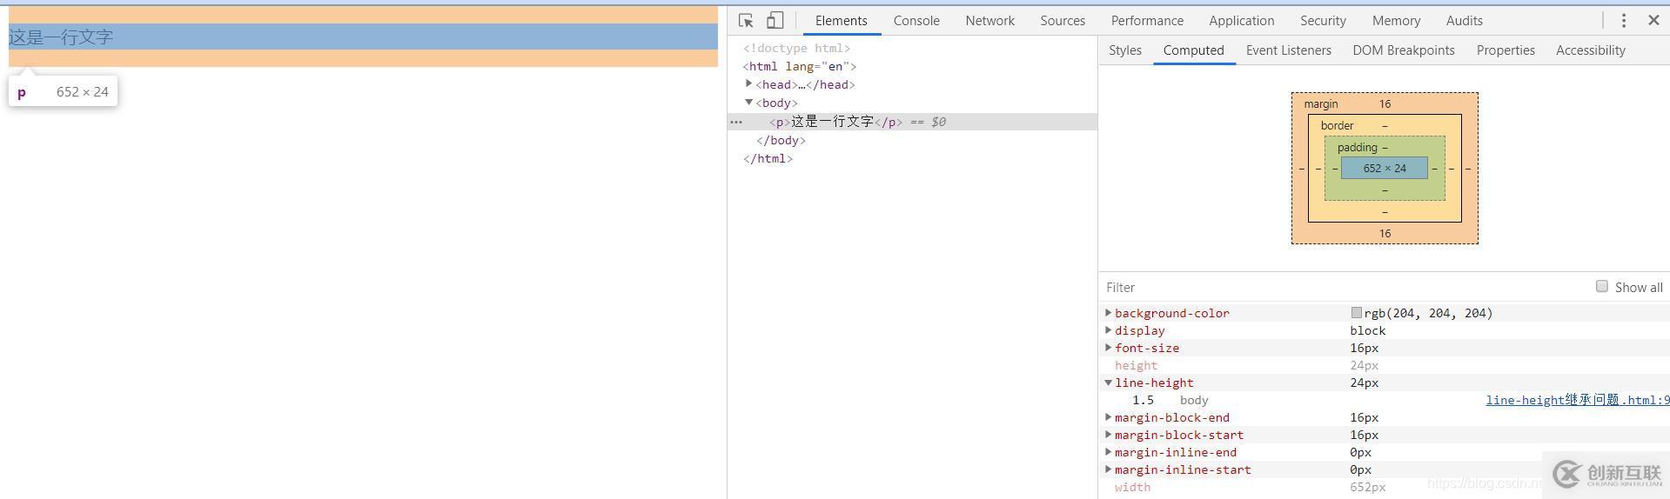Click the bottom margin value 16 in box model
1670x499 pixels.
[x=1385, y=233]
